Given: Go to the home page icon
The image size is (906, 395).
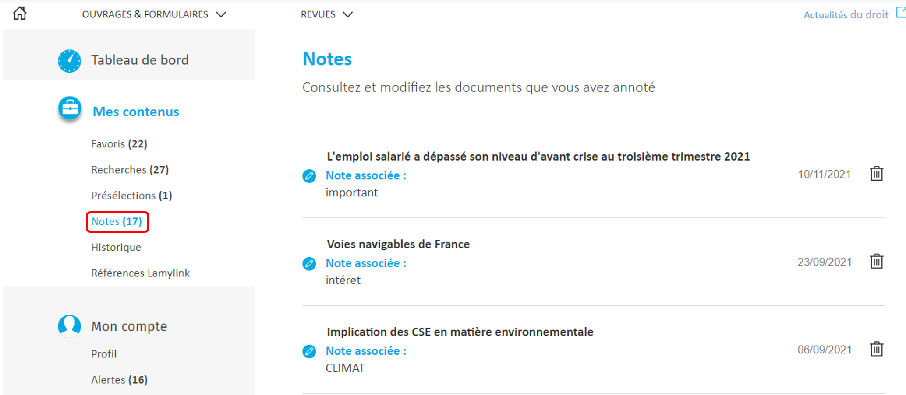Looking at the screenshot, I should (x=20, y=14).
